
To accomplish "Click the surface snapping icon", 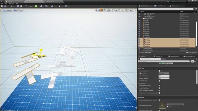I will click(x=107, y=10).
